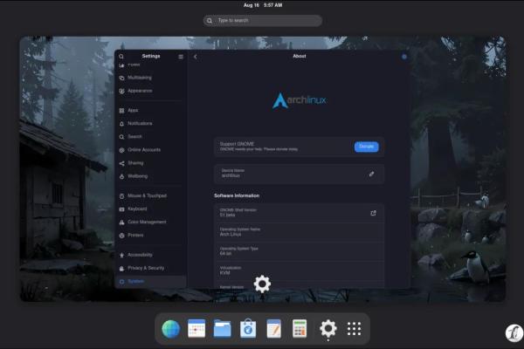Image resolution: width=524 pixels, height=349 pixels.
Task: Launch Software store bag icon in dock
Action: 248,329
